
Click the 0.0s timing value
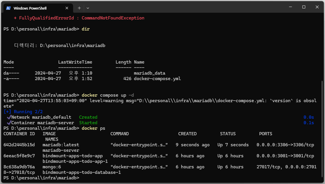click(x=309, y=117)
